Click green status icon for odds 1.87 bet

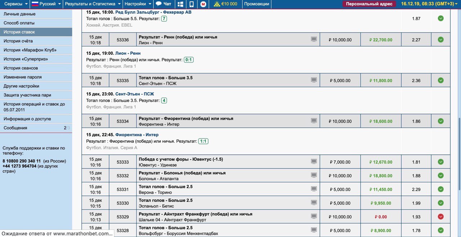coord(440,18)
